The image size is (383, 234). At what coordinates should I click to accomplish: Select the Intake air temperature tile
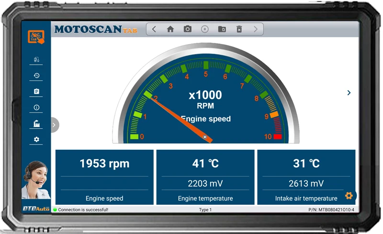click(306, 177)
